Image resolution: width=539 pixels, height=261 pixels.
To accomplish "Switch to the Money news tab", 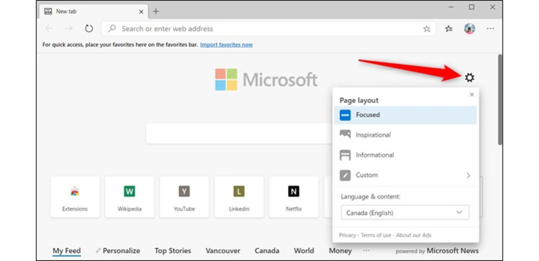I will pyautogui.click(x=340, y=251).
